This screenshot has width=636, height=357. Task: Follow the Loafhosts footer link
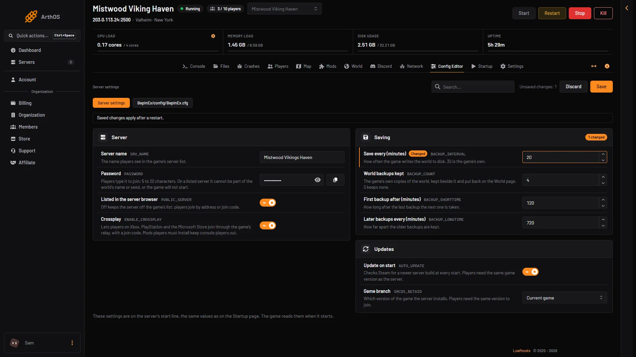click(521, 351)
